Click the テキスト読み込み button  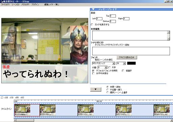(127, 57)
